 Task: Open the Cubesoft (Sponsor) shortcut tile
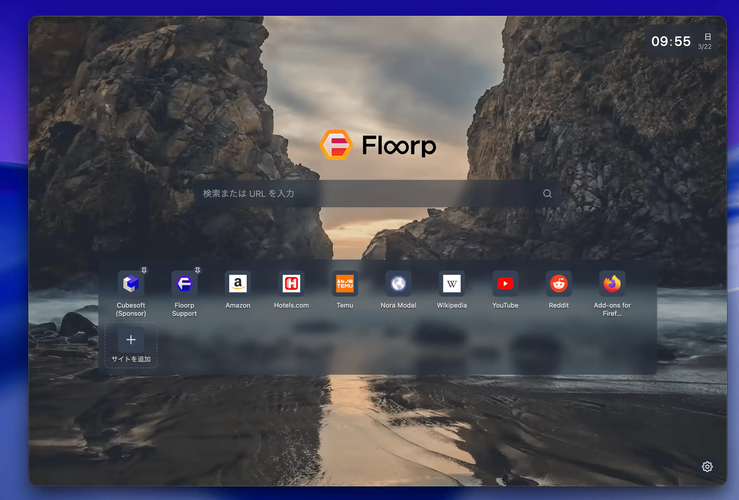click(x=131, y=284)
